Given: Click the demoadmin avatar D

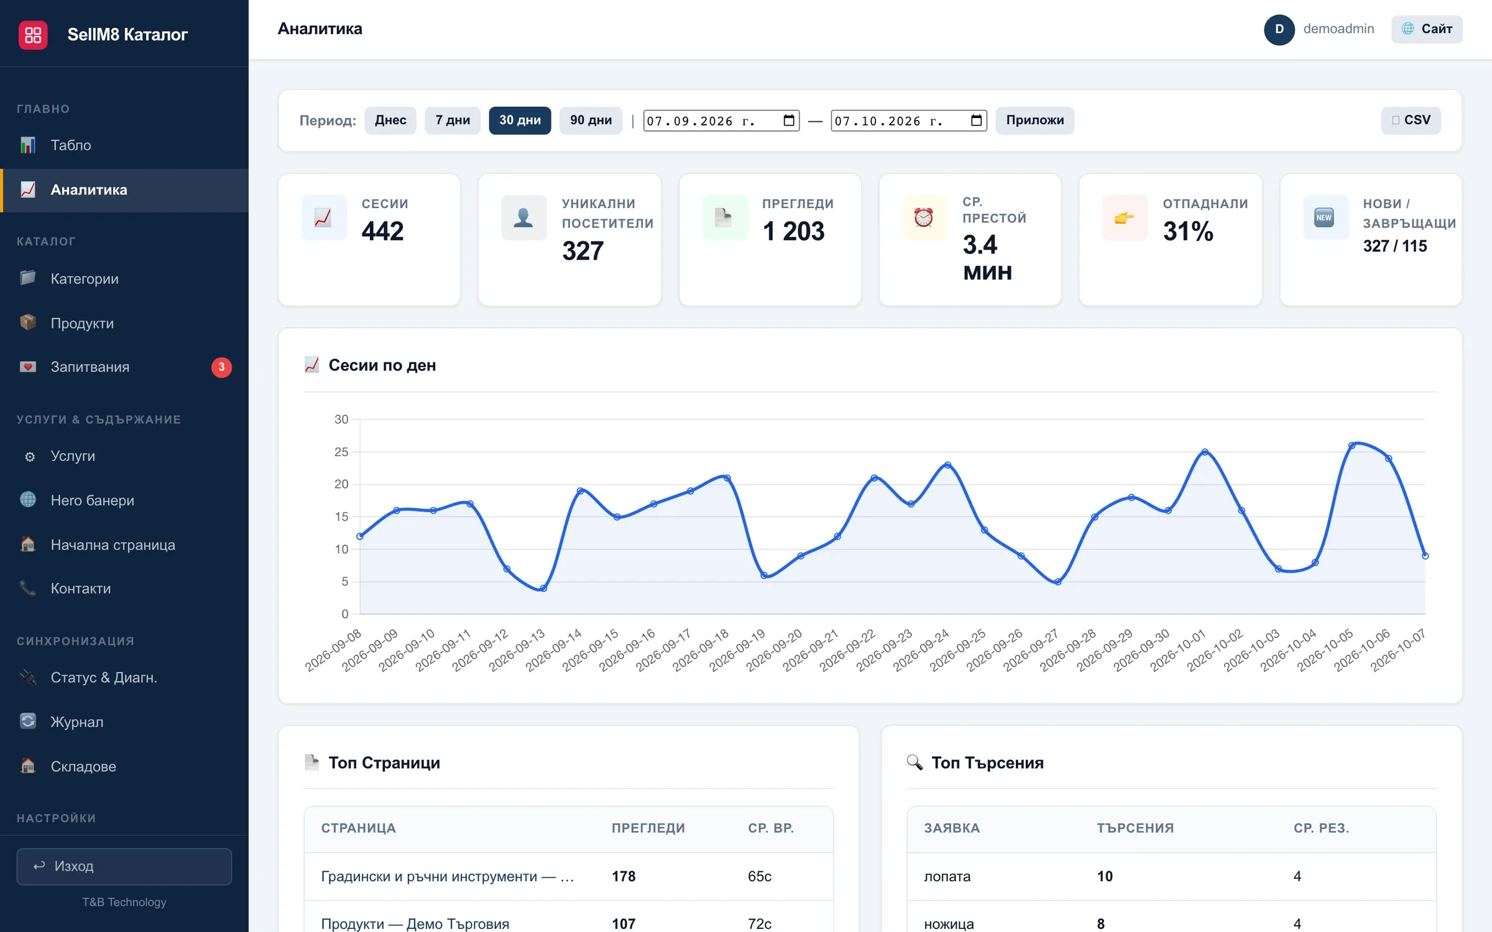Looking at the screenshot, I should pyautogui.click(x=1279, y=29).
